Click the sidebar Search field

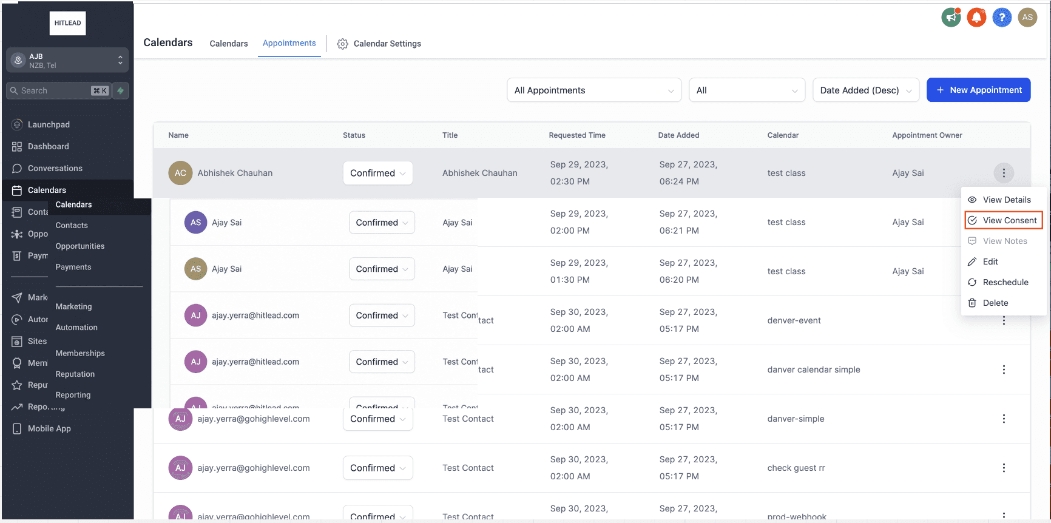point(59,90)
